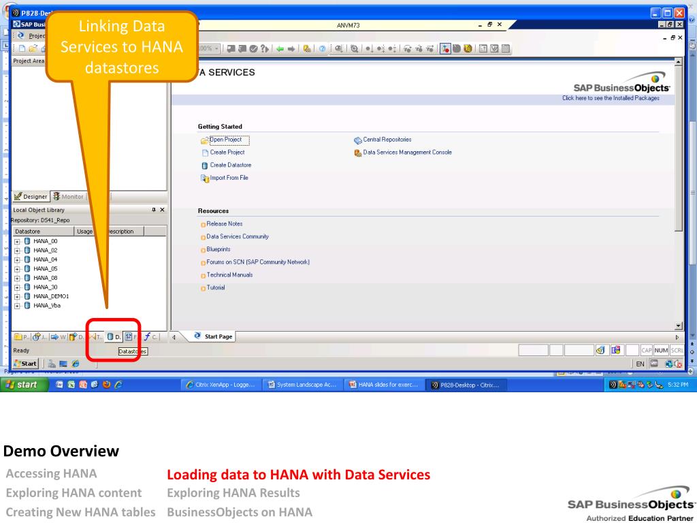
Task: Click the inner desktop Start button
Action: tap(25, 364)
